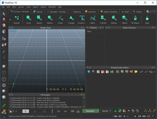Open Simulate button dropdown arrow
Image resolution: width=157 pixels, height=119 pixels.
click(x=98, y=111)
